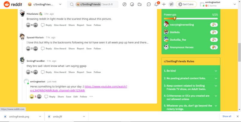Open smile.jfif download options chevron
Image resolution: width=241 pixels, height=122 pixels.
[x=84, y=117]
